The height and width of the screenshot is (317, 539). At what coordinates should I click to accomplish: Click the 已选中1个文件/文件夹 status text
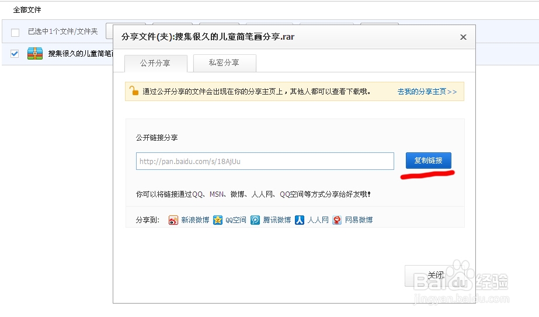[x=63, y=32]
